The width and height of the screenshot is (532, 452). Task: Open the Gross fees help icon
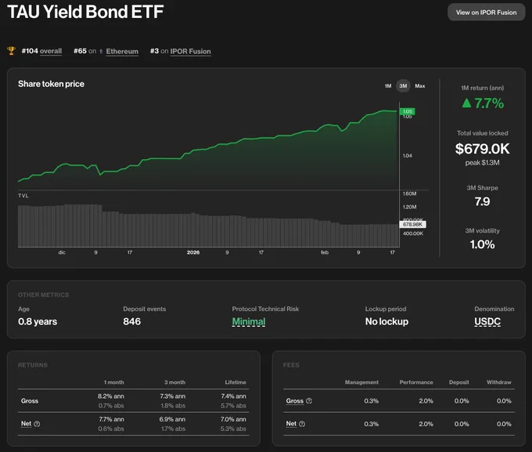click(309, 401)
